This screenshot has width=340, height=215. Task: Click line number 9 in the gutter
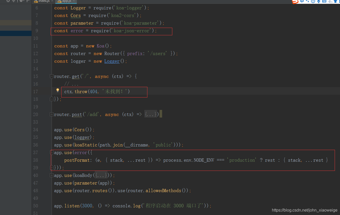(x=37, y=31)
